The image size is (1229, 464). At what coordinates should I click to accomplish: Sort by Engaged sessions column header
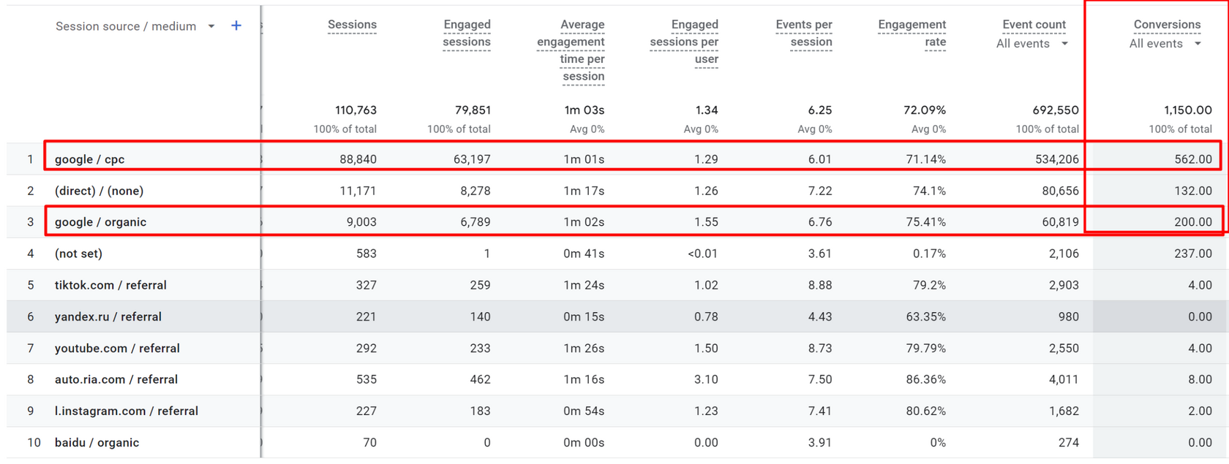point(467,34)
